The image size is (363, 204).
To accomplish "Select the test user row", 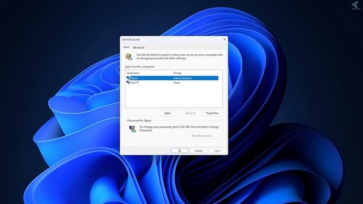I will click(172, 83).
